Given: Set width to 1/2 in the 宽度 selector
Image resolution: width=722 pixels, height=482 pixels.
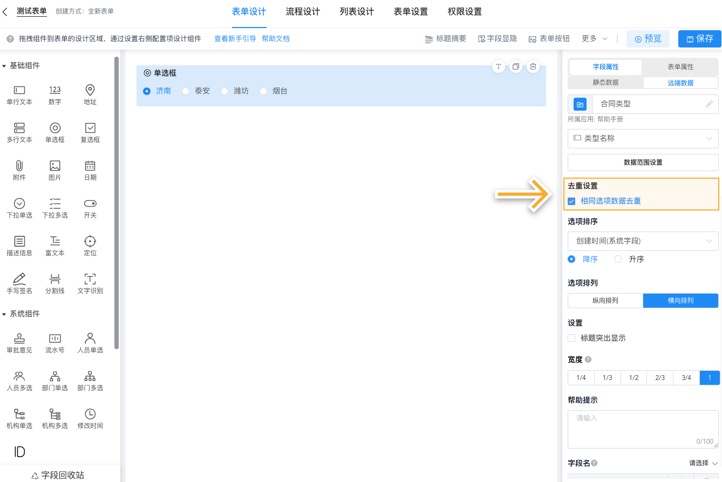Looking at the screenshot, I should pyautogui.click(x=633, y=377).
